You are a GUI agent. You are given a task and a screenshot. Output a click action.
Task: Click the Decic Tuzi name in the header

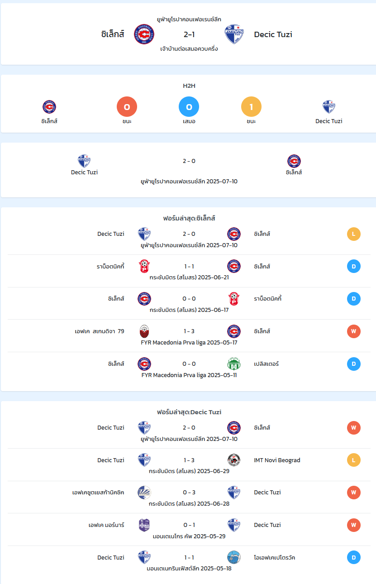(x=273, y=34)
